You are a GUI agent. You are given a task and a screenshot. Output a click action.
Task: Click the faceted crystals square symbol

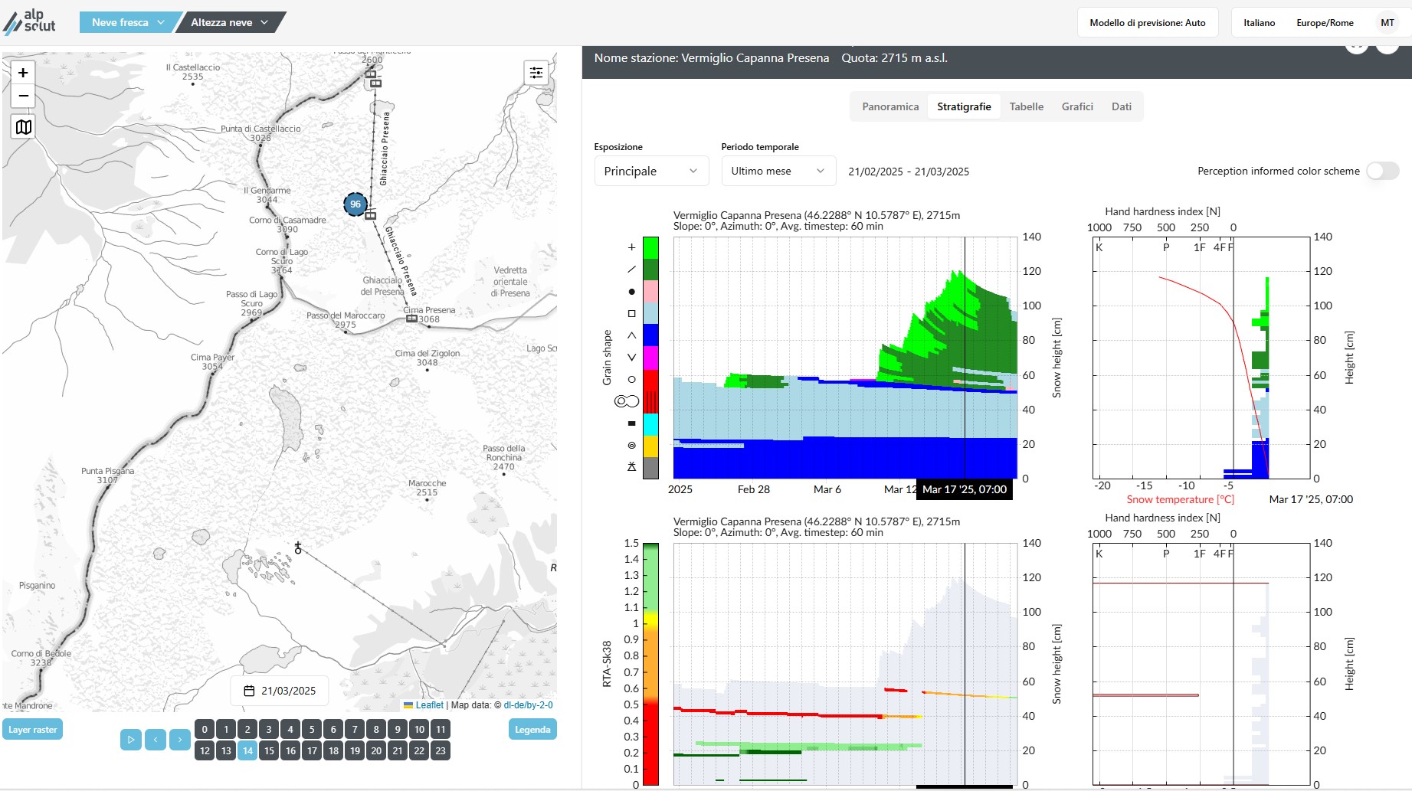click(631, 313)
